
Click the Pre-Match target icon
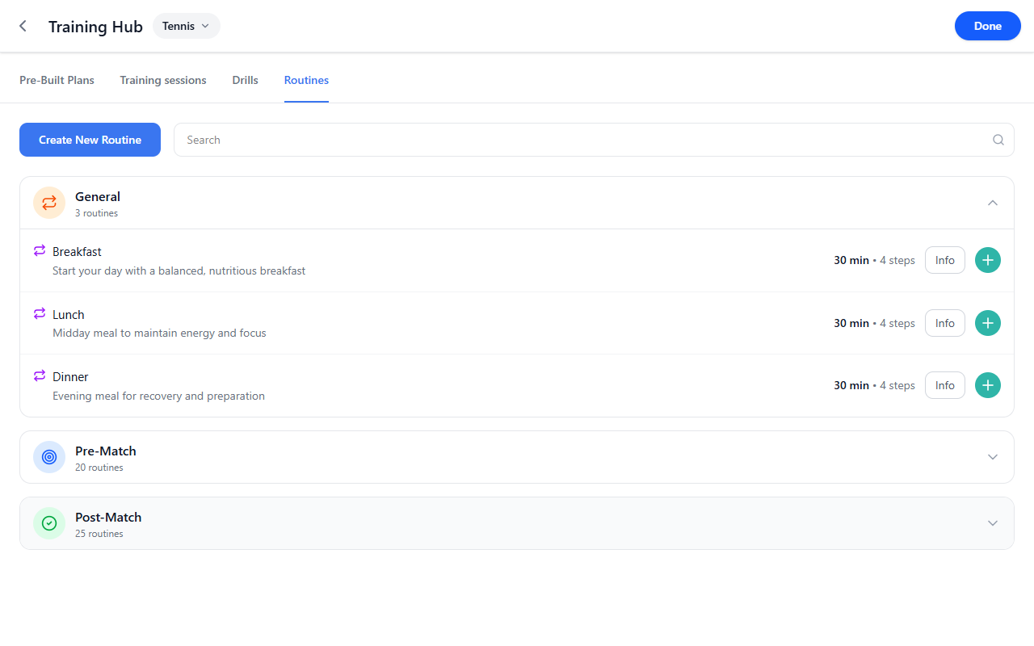tap(49, 457)
